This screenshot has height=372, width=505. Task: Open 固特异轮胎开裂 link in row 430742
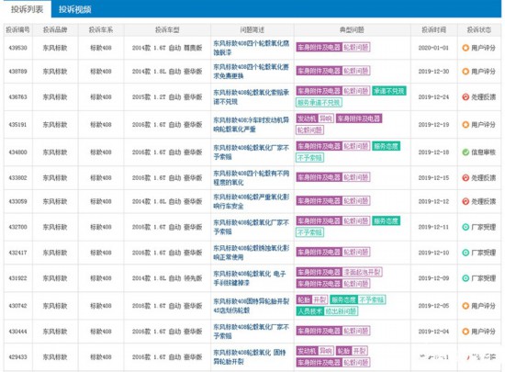point(252,306)
